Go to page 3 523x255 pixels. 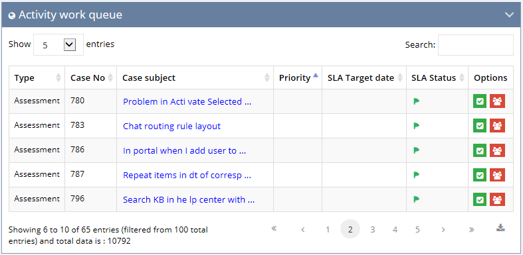[373, 229]
